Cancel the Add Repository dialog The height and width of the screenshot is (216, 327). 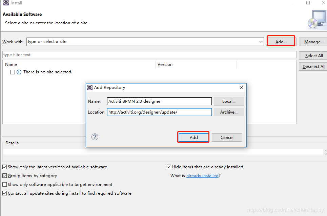tap(227, 137)
